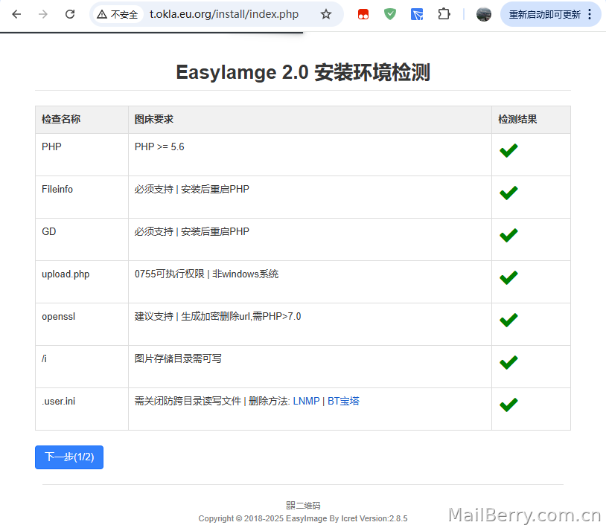Screen dimensions: 606x528
Task: Reload the current page
Action: (70, 15)
